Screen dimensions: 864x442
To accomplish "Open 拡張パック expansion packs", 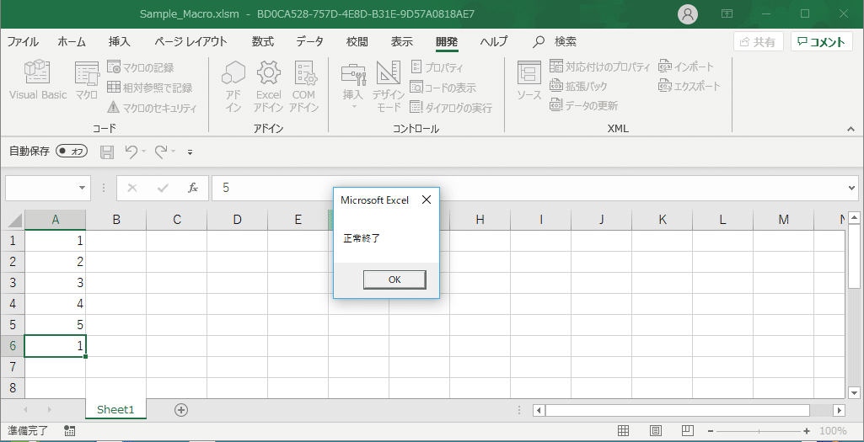I will (578, 86).
